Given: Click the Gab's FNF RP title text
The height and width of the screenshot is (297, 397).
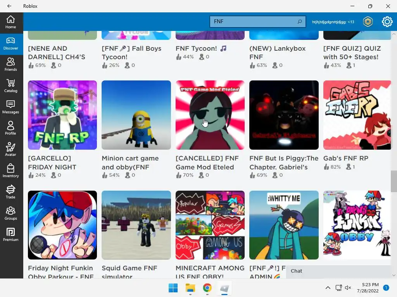Looking at the screenshot, I should click(x=346, y=158).
